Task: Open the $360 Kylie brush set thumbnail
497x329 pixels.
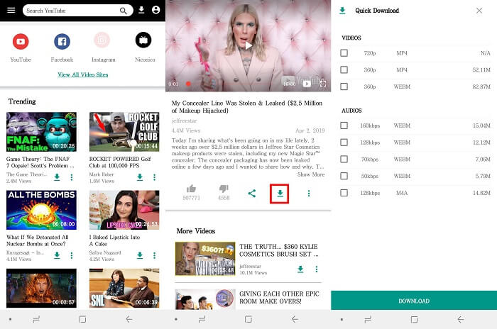Action: [x=205, y=259]
